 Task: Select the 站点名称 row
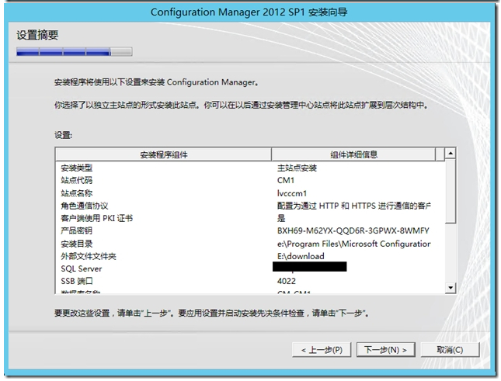pos(250,193)
